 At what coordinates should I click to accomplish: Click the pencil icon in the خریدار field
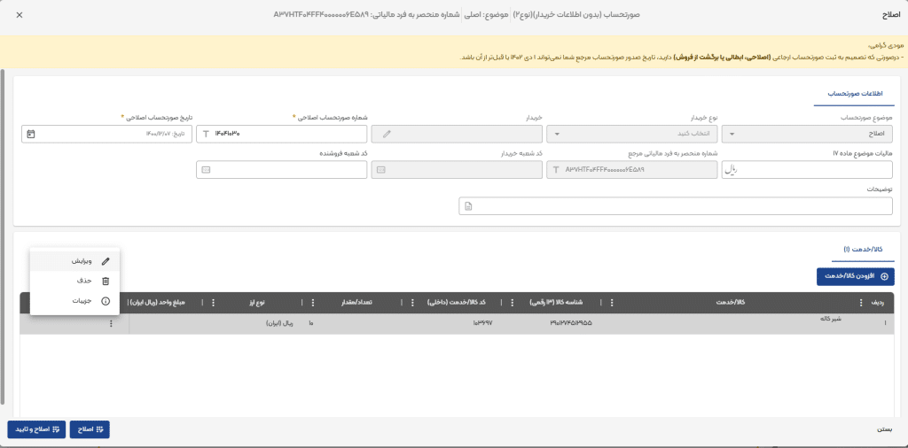[385, 134]
